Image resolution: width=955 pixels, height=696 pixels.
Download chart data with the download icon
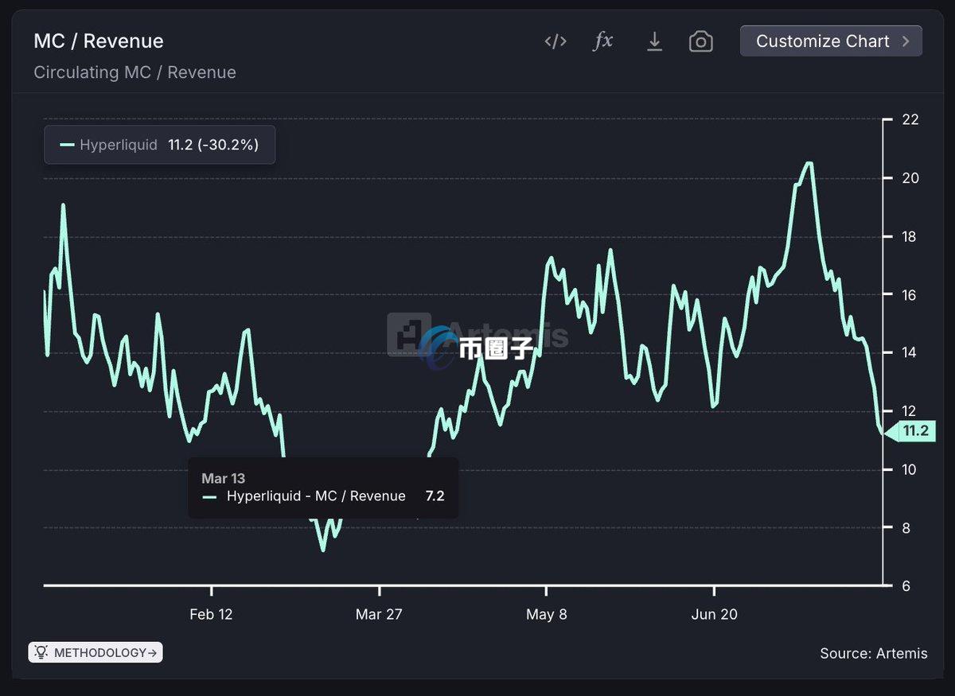click(x=654, y=41)
